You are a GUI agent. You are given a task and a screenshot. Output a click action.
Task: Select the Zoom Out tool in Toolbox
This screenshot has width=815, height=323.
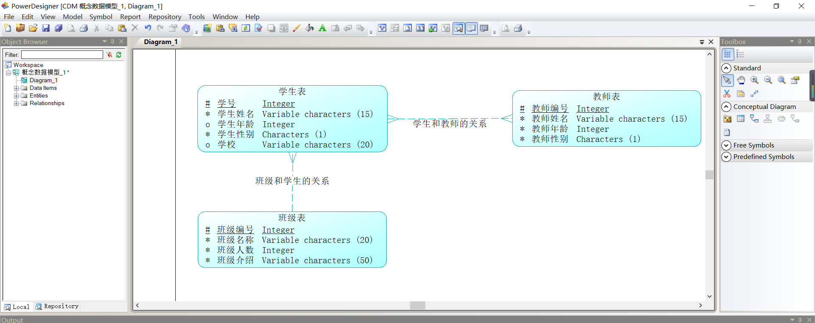[x=768, y=80]
